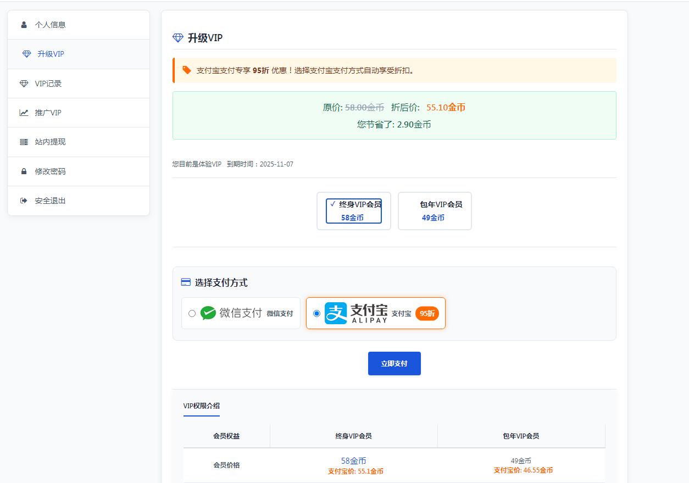Click the logout icon beside 安全退出
This screenshot has height=483, width=689.
(23, 200)
